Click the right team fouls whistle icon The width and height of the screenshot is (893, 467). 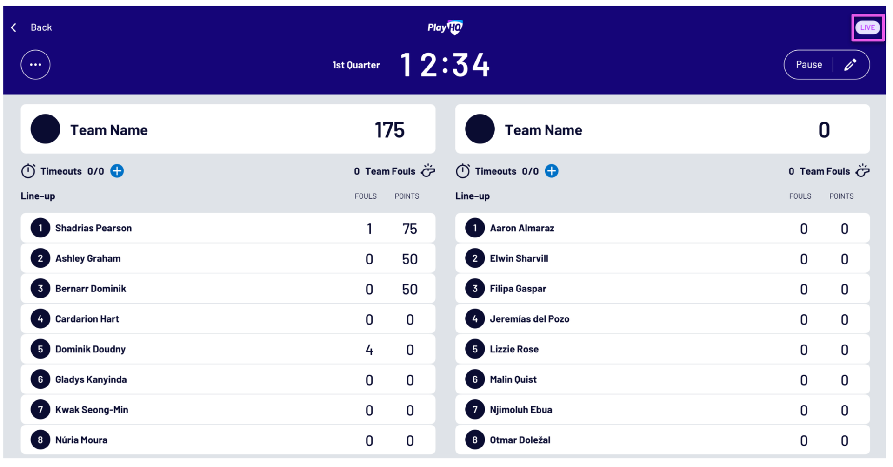click(x=863, y=171)
